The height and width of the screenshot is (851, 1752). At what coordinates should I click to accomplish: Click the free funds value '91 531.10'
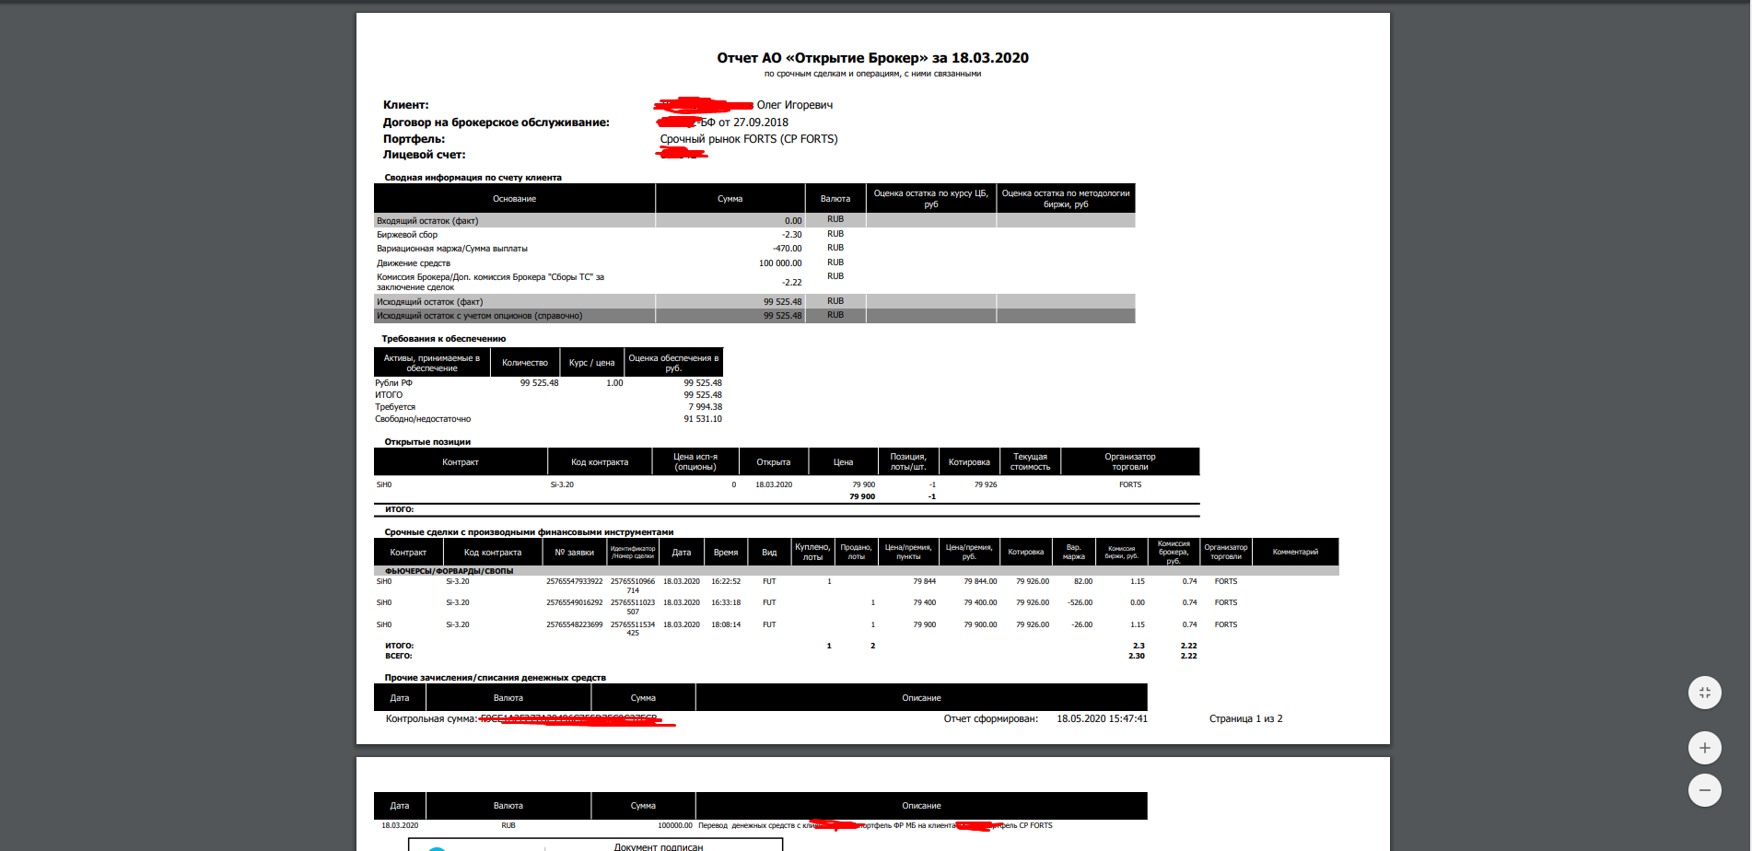click(x=703, y=419)
